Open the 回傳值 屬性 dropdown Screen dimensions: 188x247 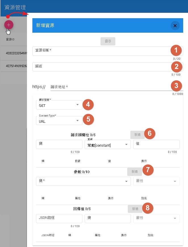click(156, 218)
